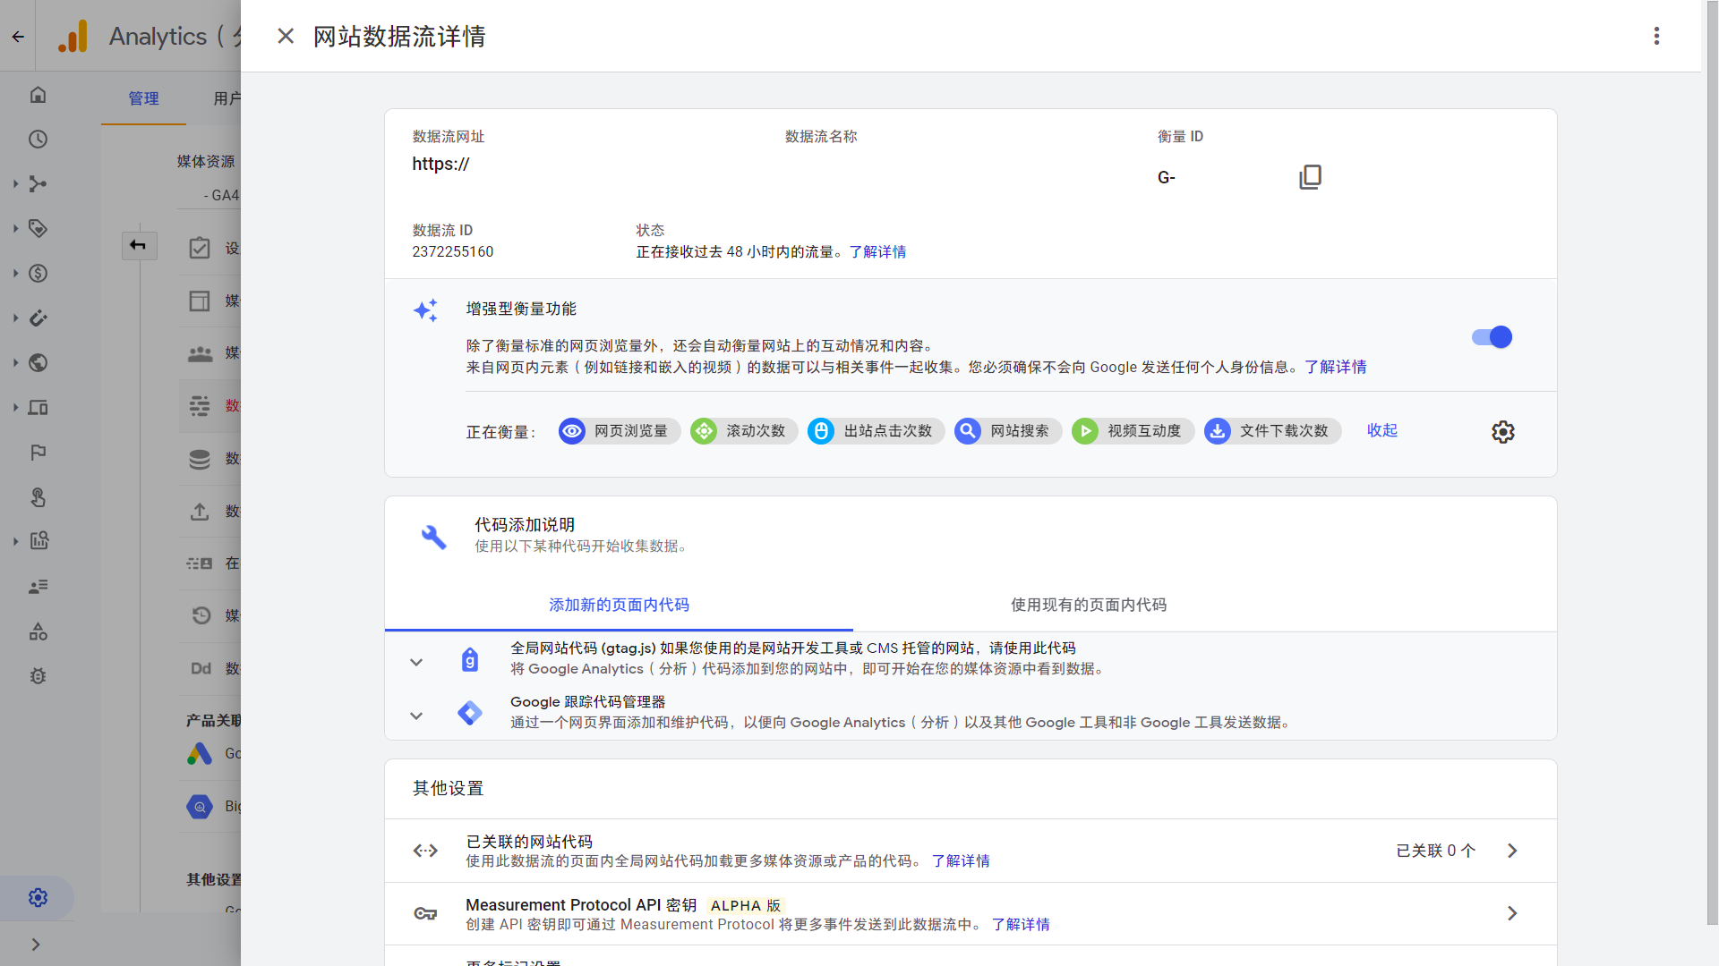Open the tech devices icon section
Image resolution: width=1719 pixels, height=966 pixels.
click(x=38, y=408)
